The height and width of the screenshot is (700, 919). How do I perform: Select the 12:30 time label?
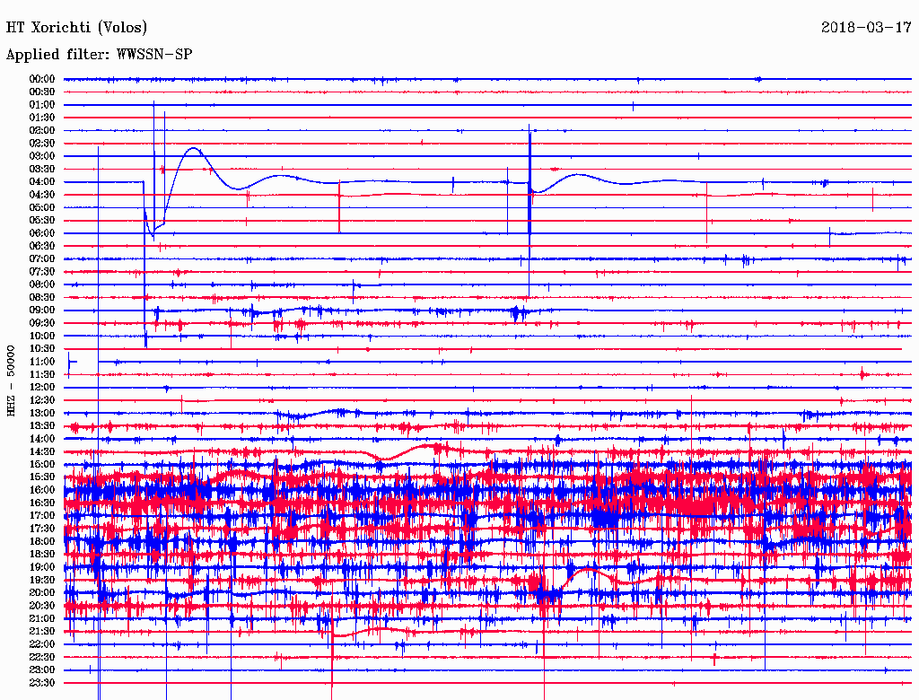click(x=42, y=400)
